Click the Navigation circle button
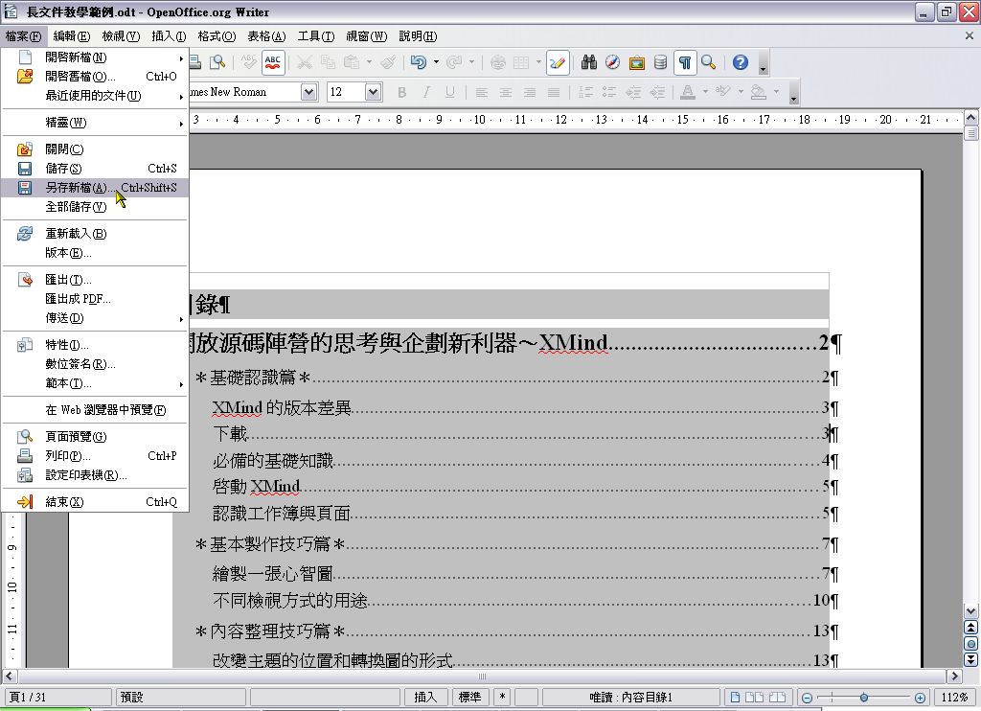 tap(971, 644)
